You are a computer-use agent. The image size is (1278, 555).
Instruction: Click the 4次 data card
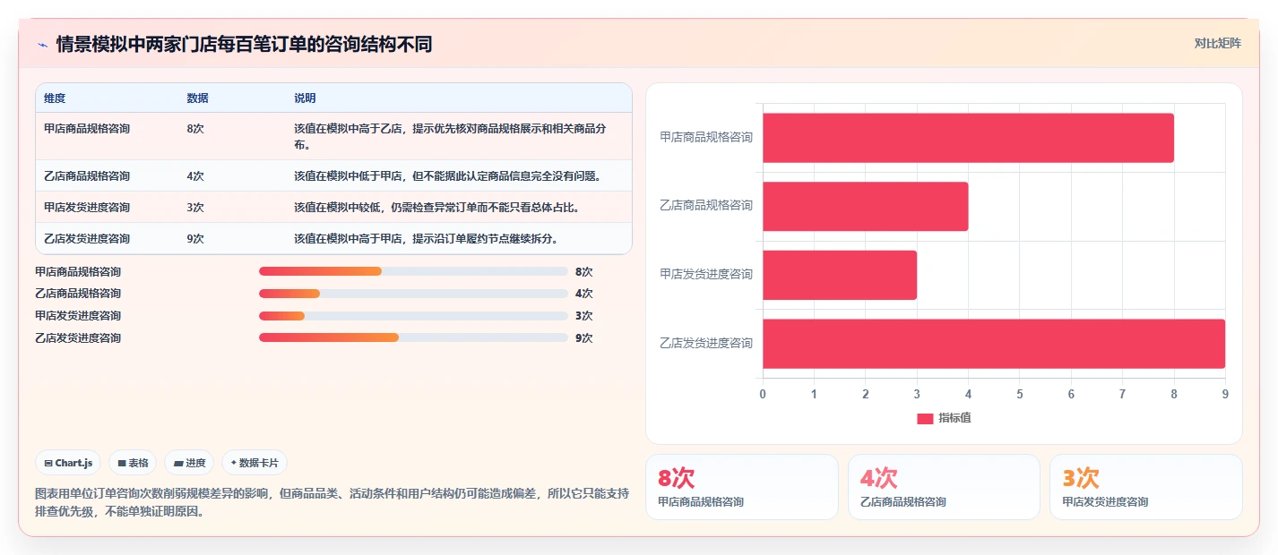click(x=944, y=487)
